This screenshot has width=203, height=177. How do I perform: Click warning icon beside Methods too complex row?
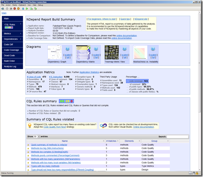28,152
